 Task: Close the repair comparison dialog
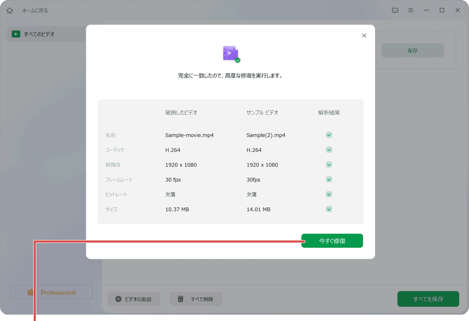coord(364,35)
